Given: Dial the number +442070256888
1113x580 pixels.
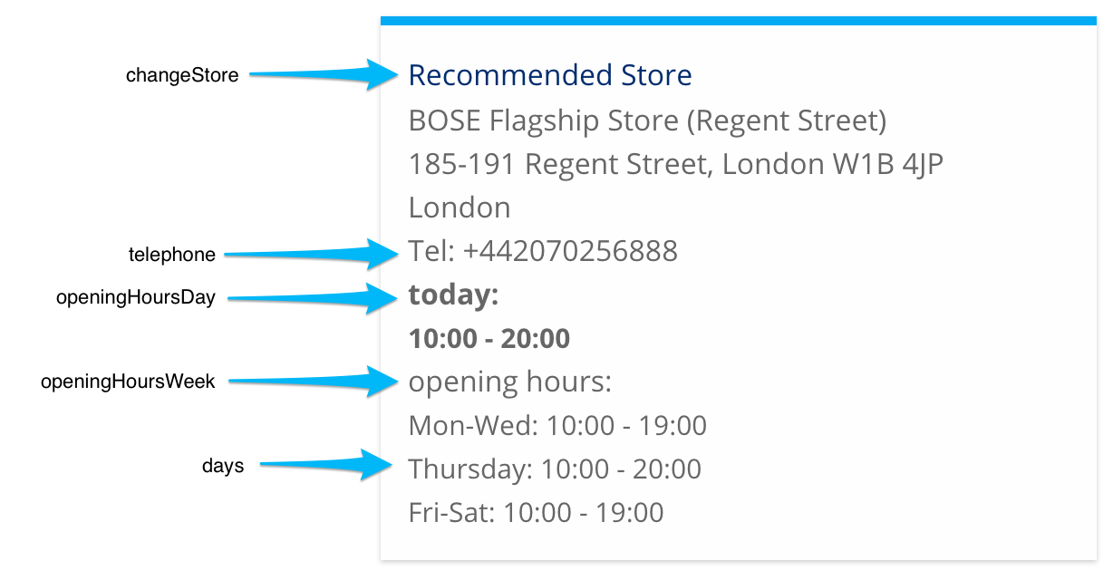Looking at the screenshot, I should pos(542,251).
